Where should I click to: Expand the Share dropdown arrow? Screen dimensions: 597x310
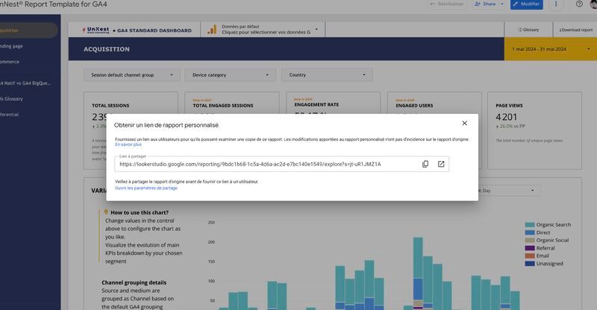point(501,4)
